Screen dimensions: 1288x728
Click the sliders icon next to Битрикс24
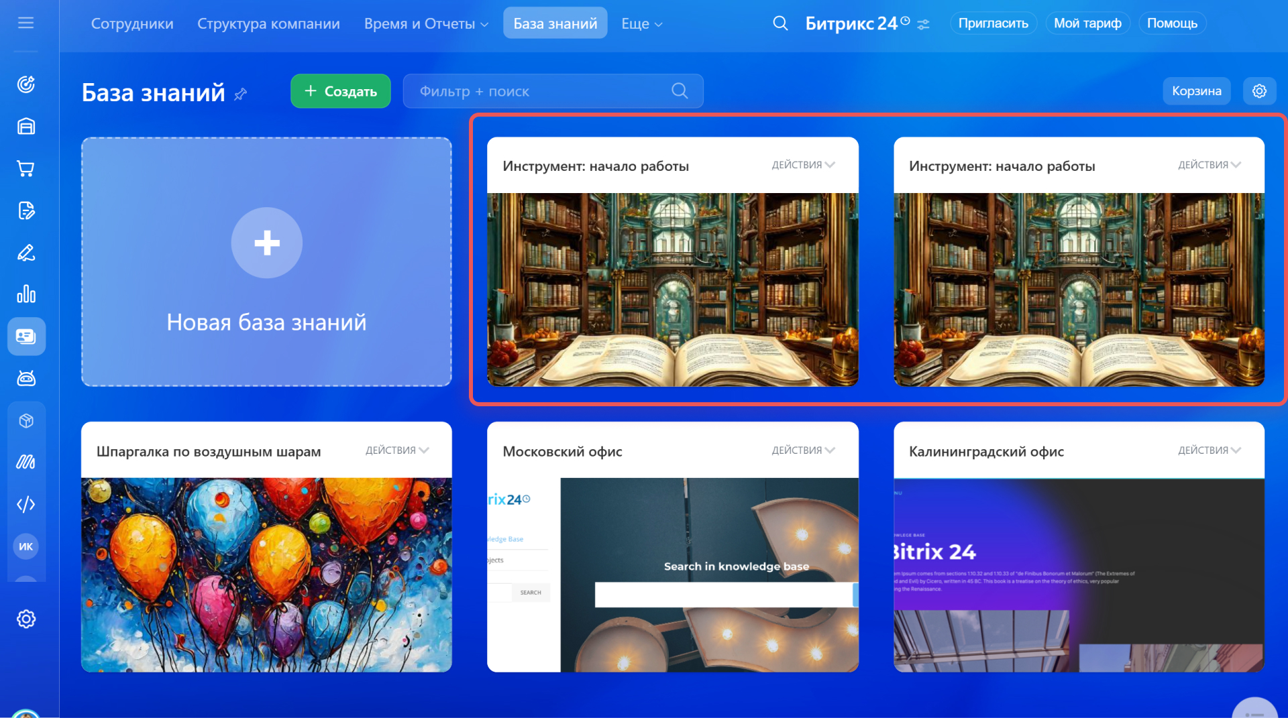(x=924, y=25)
